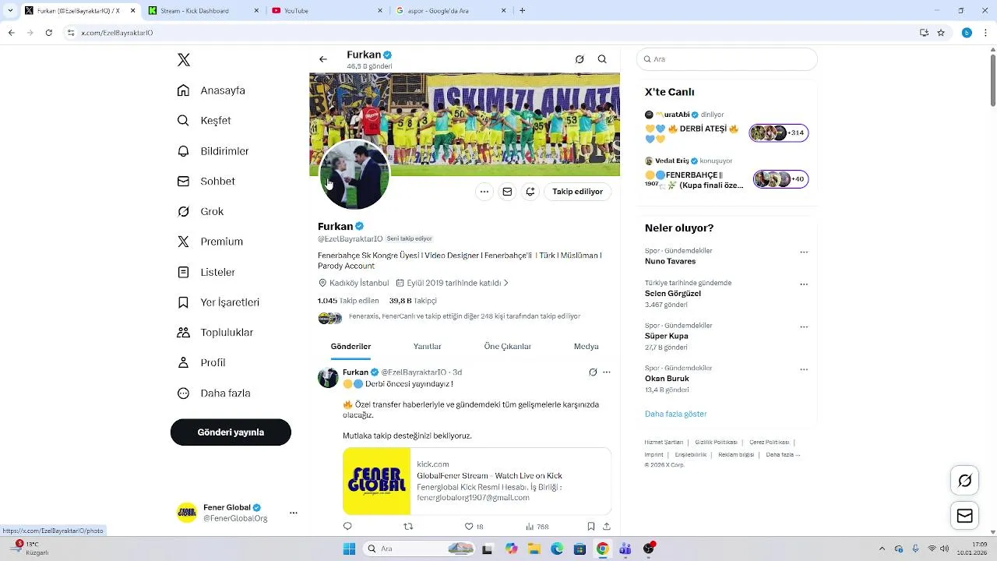Reply to the Derbi öncesi post
997x561 pixels.
347,527
